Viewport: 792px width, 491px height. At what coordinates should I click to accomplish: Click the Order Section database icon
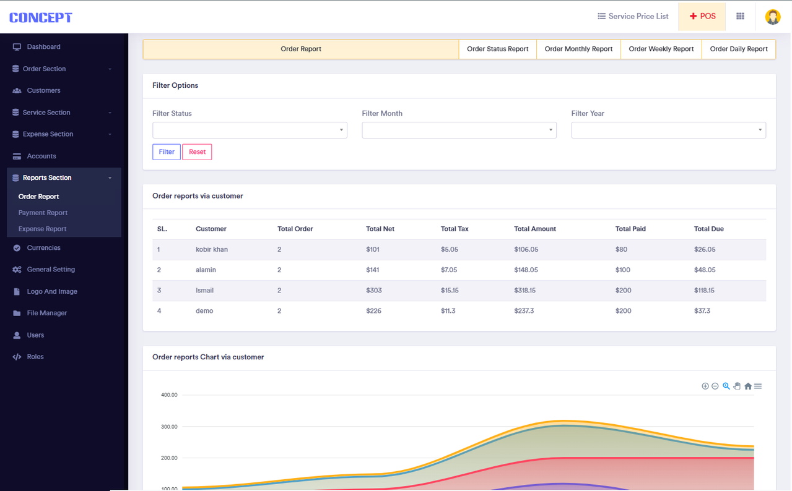[x=15, y=69]
